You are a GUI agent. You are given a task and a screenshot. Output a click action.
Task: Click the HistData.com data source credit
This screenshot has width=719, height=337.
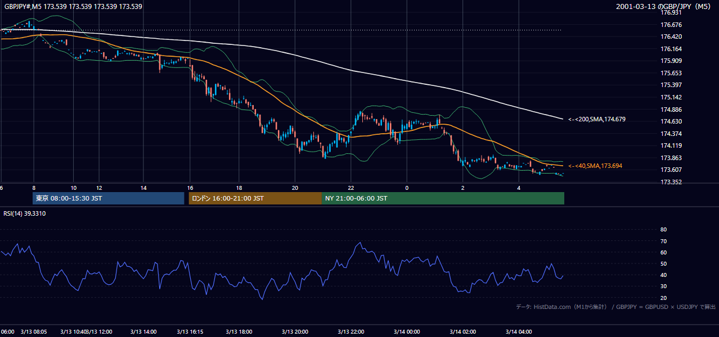(x=616, y=307)
